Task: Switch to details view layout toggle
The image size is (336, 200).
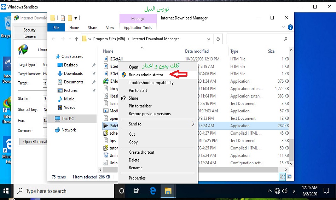Action: (283, 177)
